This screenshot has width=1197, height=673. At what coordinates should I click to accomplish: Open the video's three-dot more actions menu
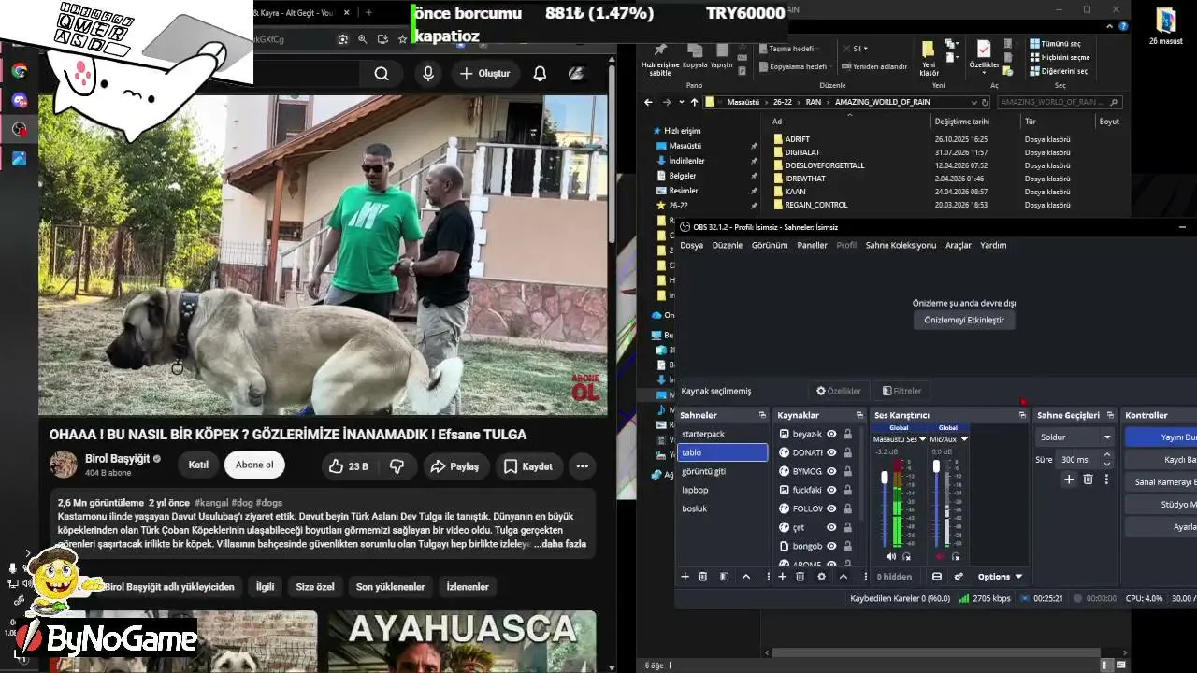[582, 466]
